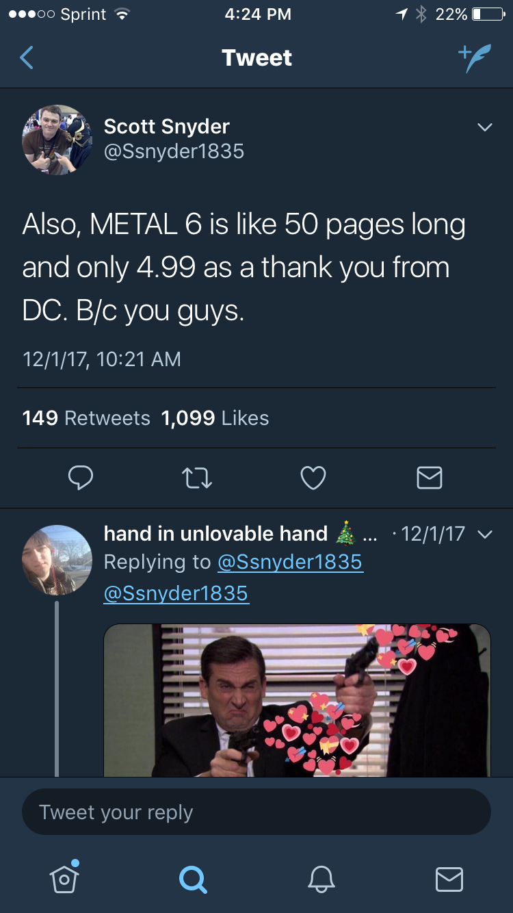Retweet Scott Snyder's tweet
Viewport: 513px width, 913px height.
pos(196,478)
